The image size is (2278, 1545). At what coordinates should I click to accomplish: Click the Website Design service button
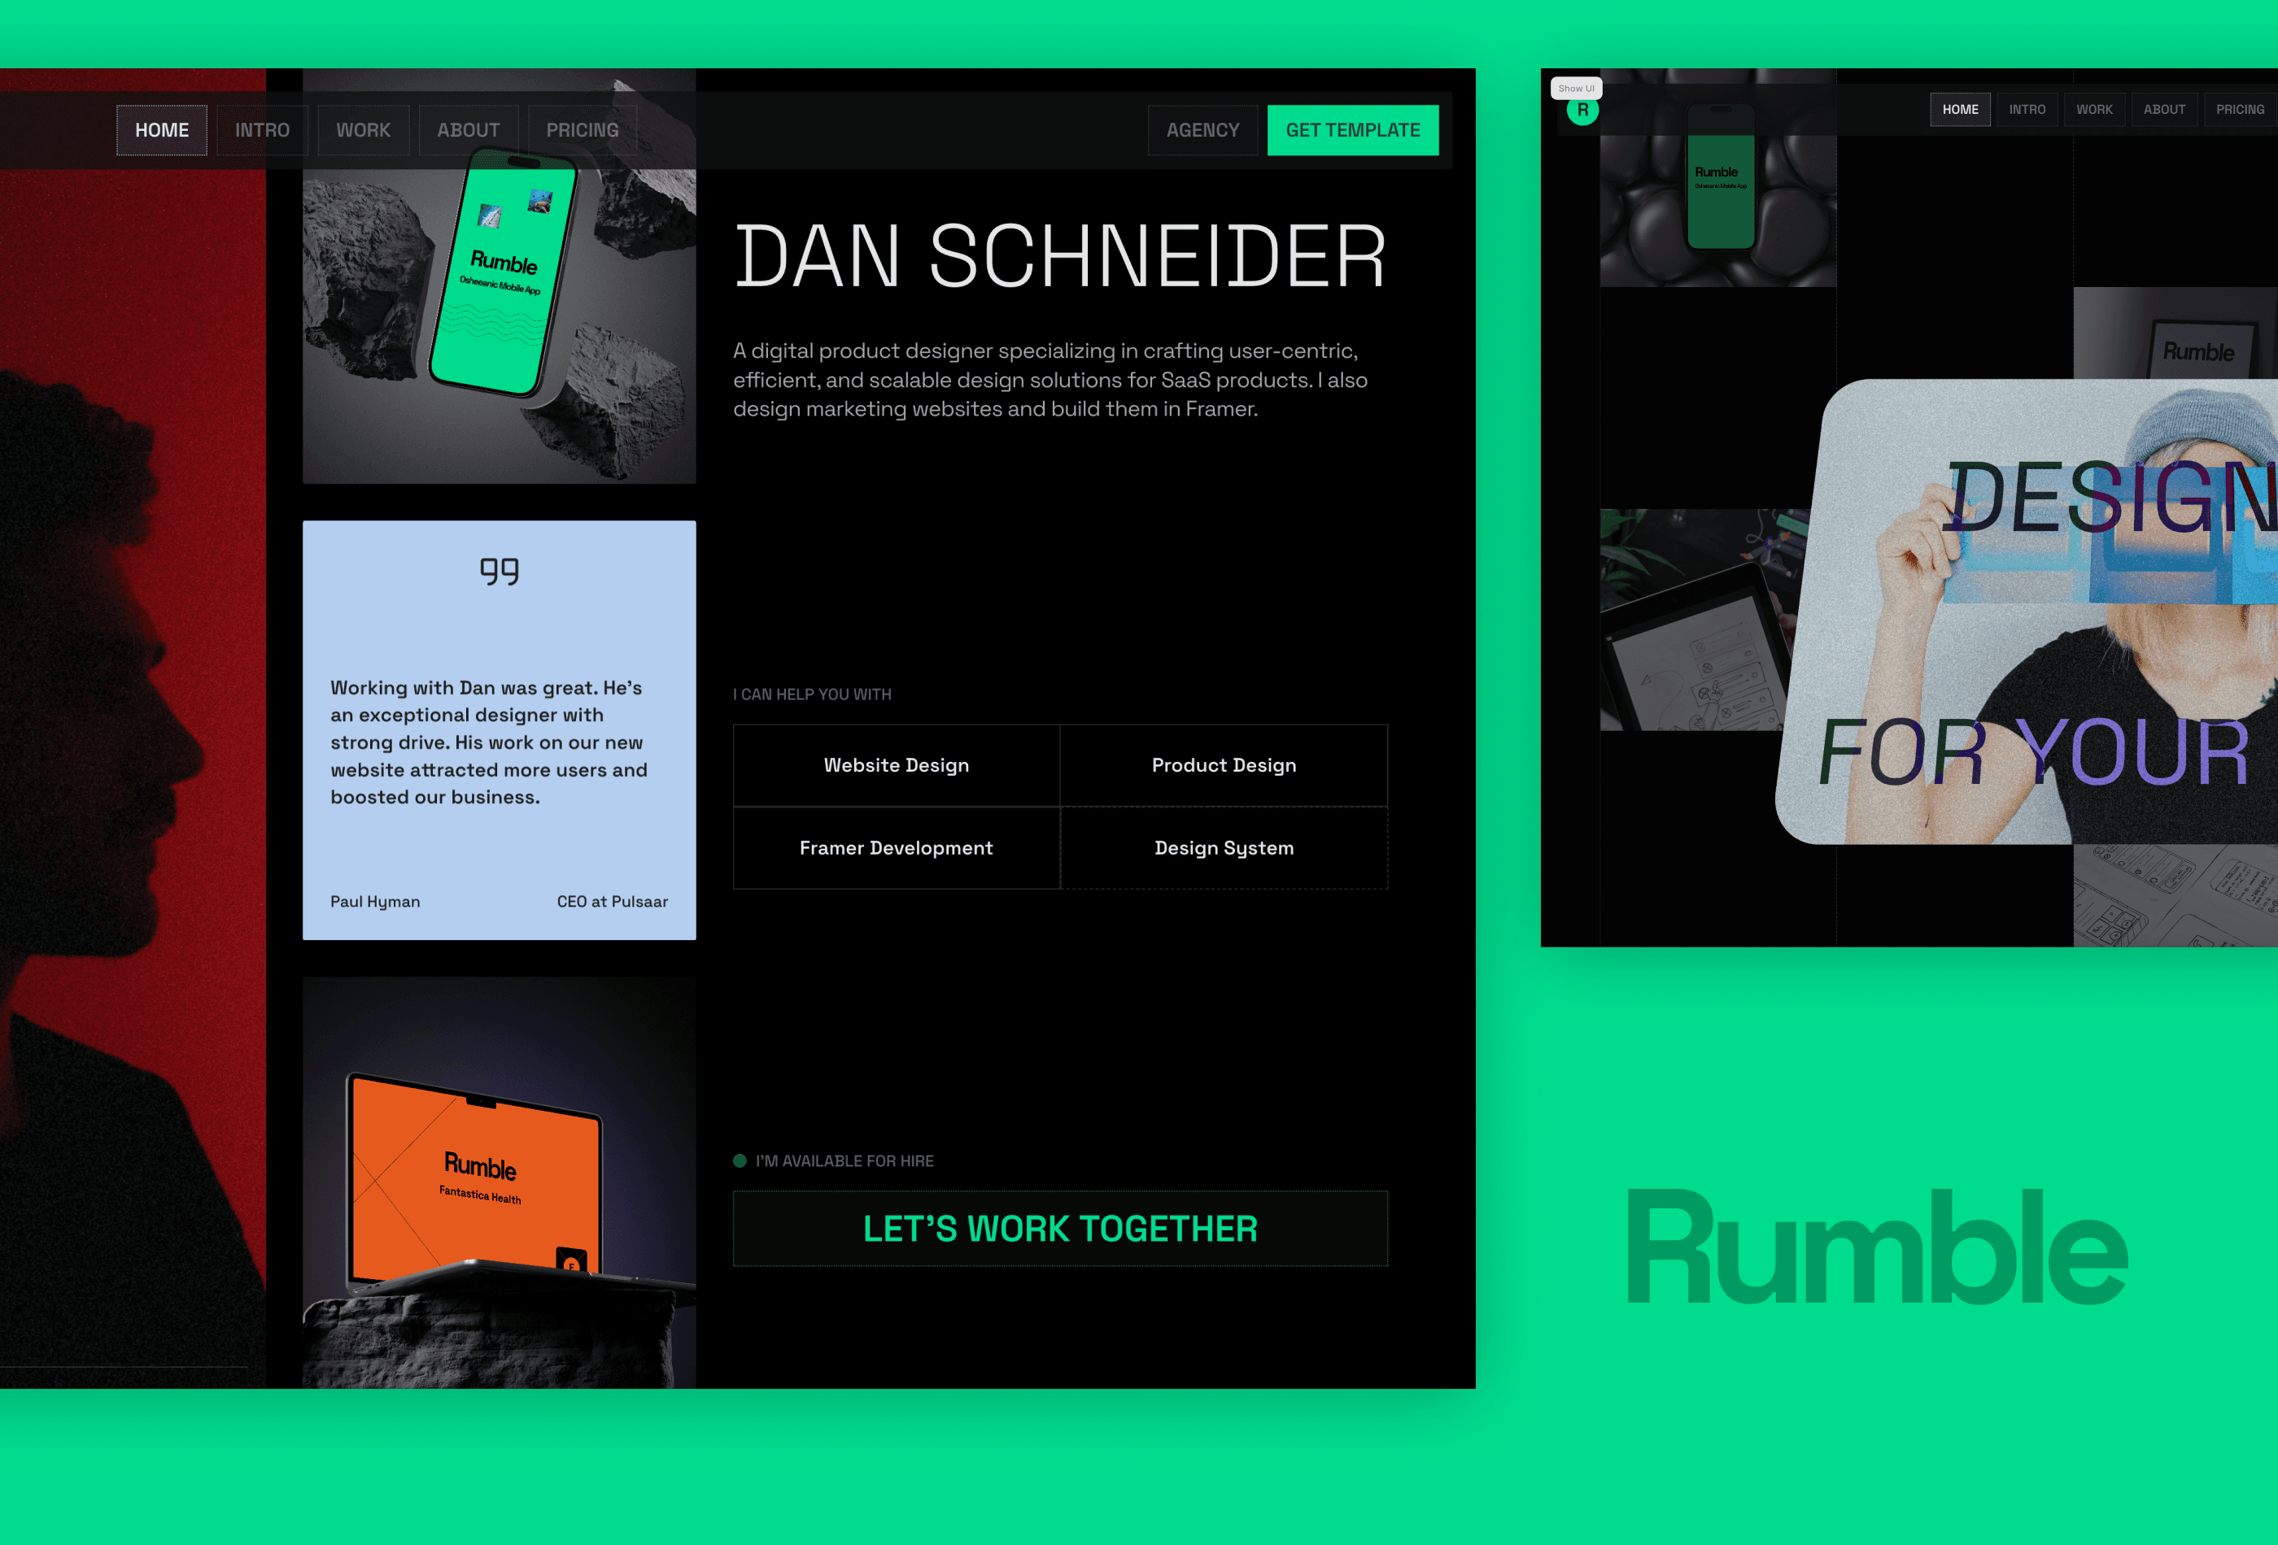click(895, 764)
